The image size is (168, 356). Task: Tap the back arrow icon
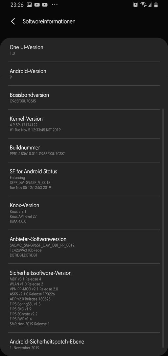tap(13, 21)
